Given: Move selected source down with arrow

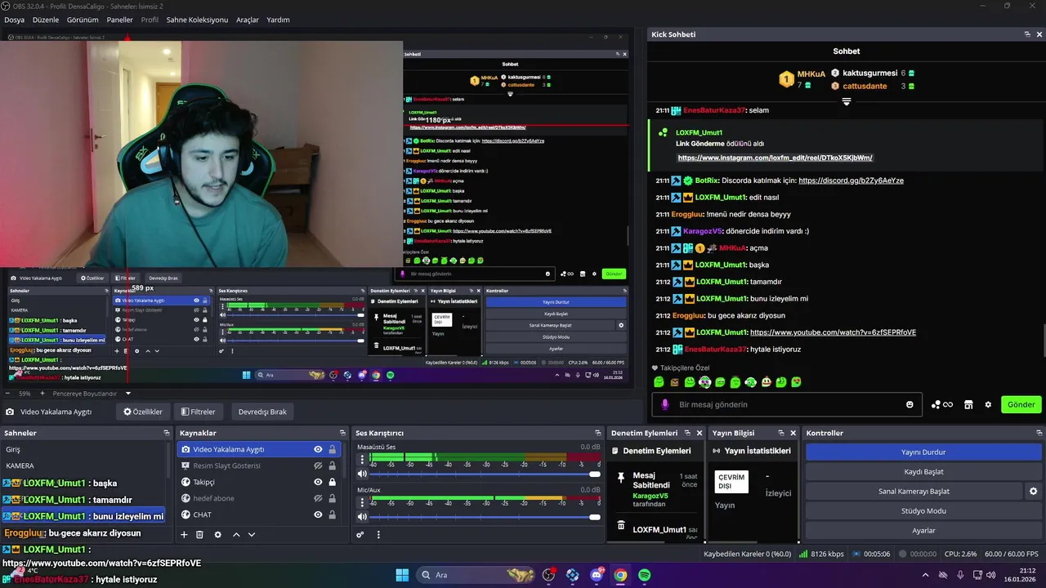Looking at the screenshot, I should pos(252,534).
